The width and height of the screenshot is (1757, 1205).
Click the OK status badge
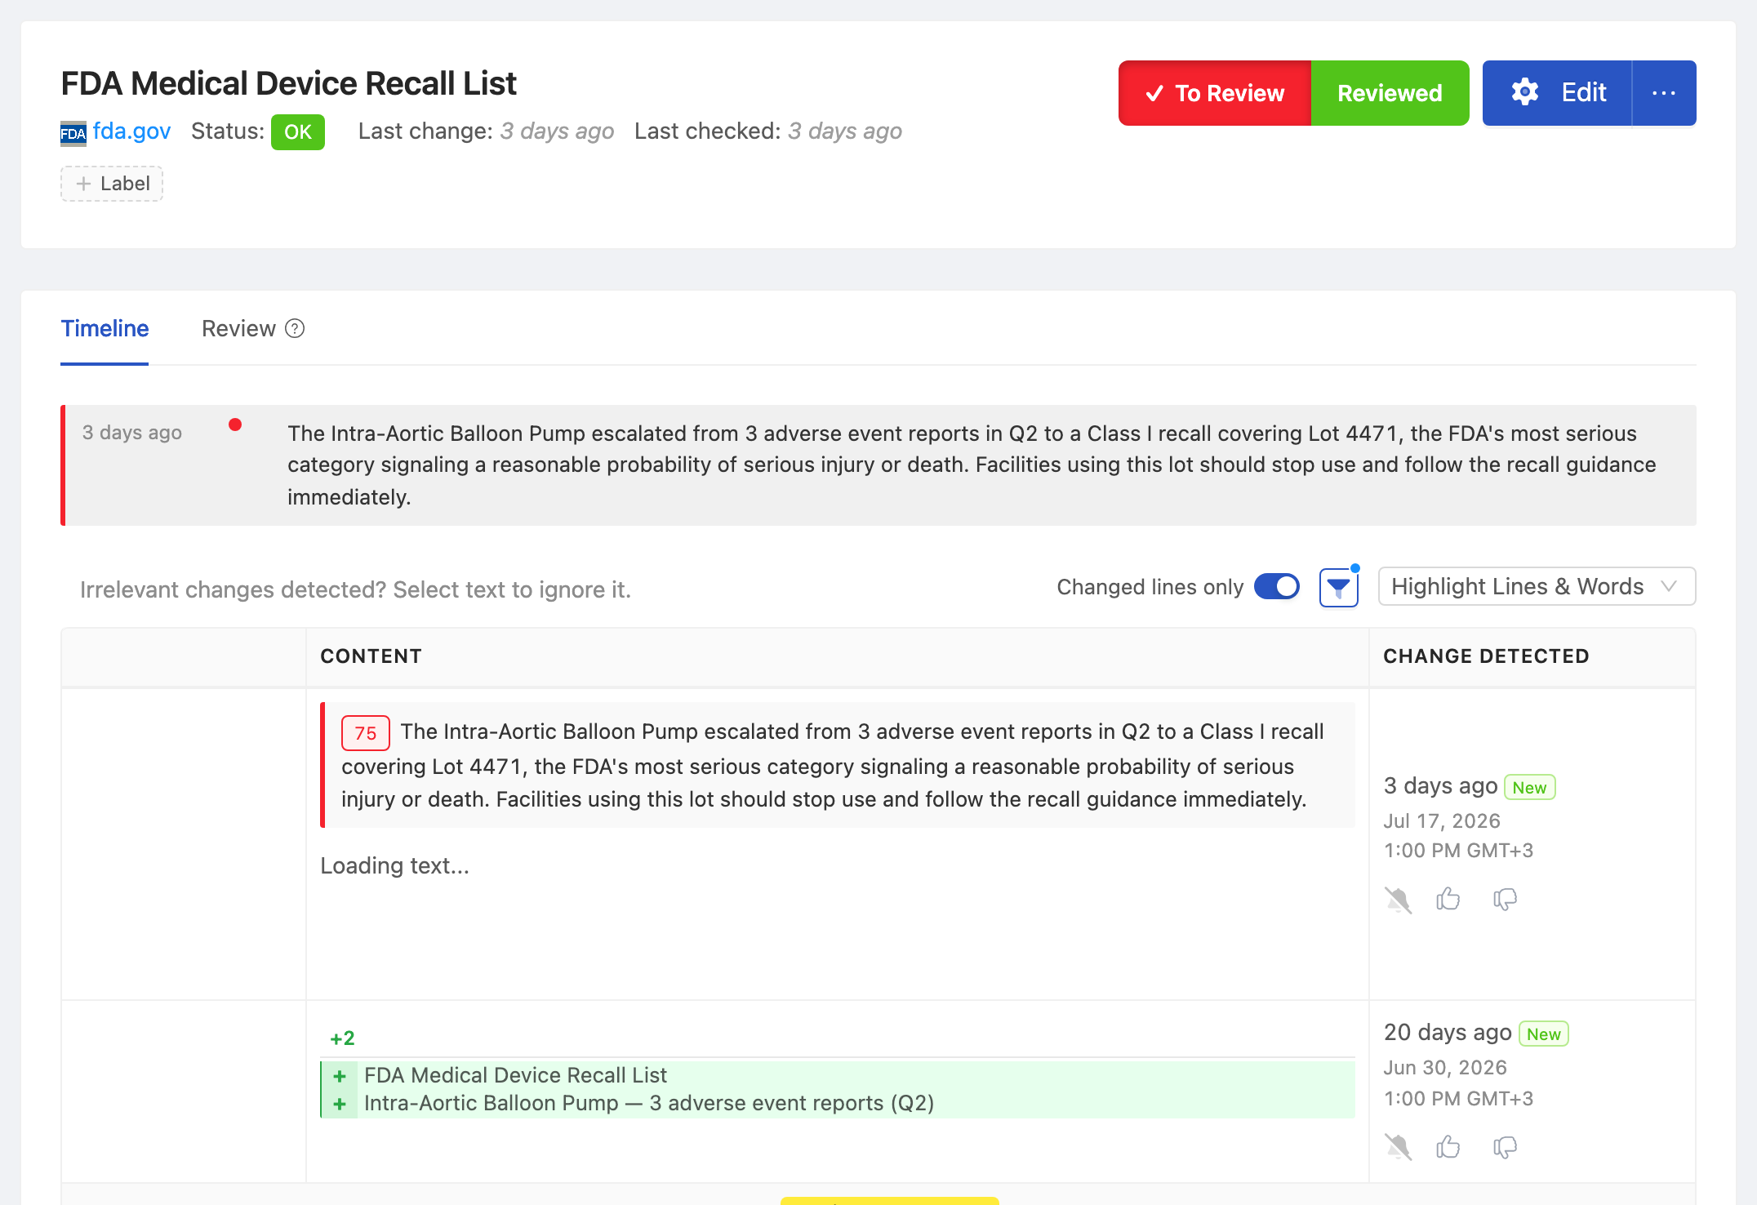(298, 132)
